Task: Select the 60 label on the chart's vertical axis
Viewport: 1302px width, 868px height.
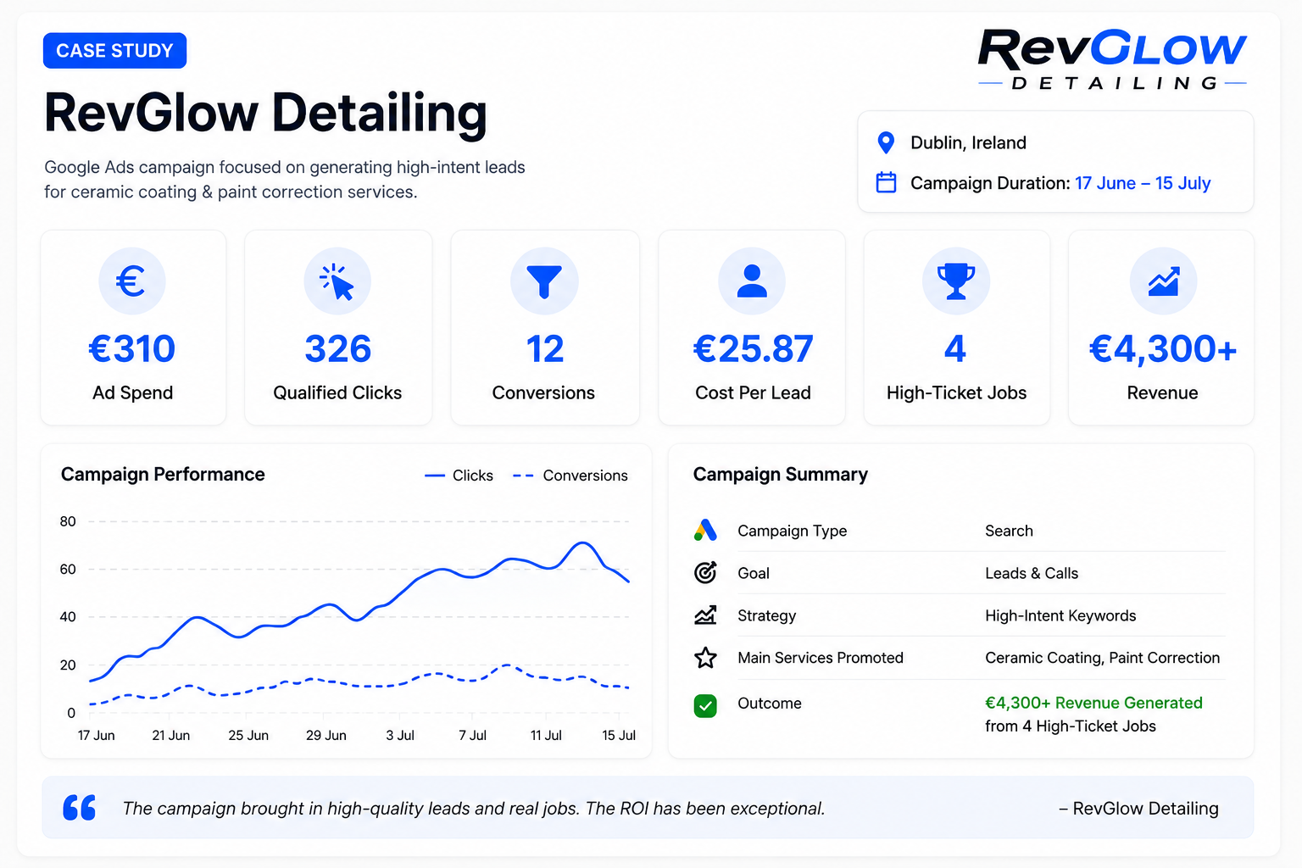Action: (68, 569)
